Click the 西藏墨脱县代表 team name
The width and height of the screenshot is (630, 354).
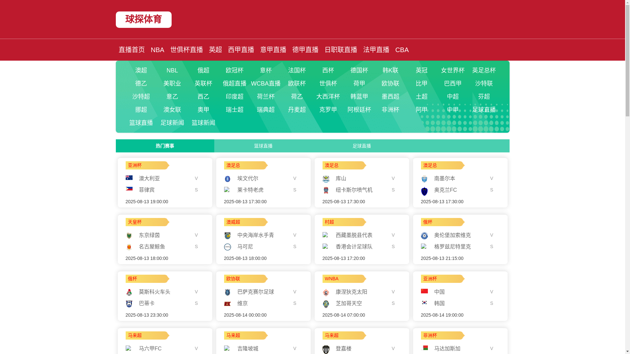tap(354, 235)
